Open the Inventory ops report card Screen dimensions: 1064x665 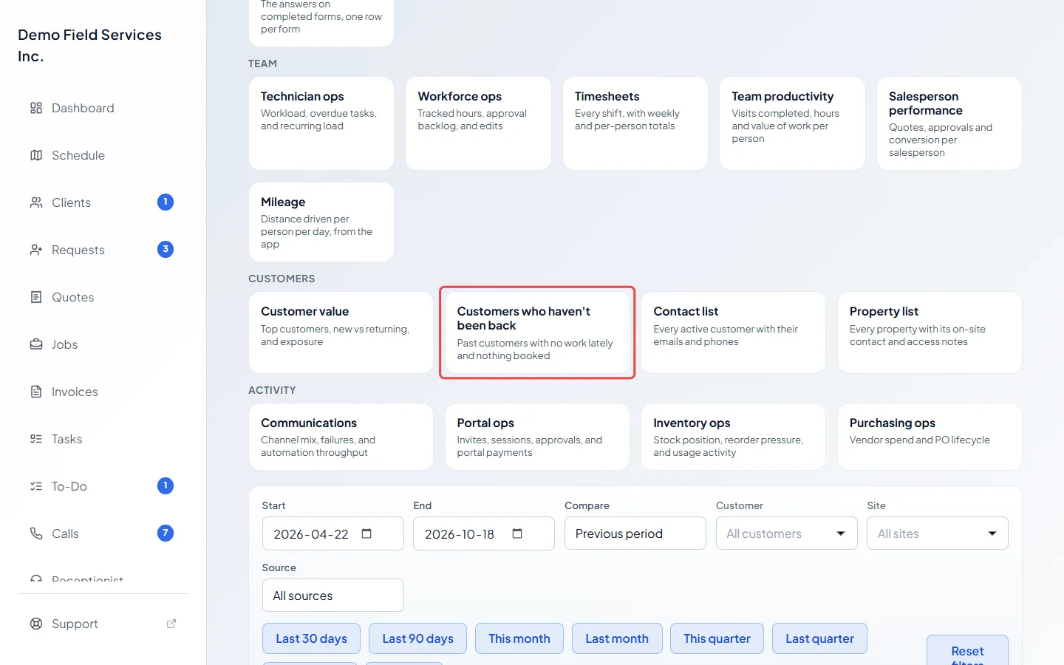(733, 437)
